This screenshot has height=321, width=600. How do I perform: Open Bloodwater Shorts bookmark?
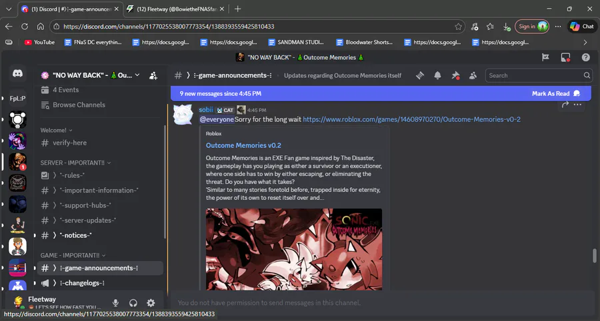tap(364, 43)
